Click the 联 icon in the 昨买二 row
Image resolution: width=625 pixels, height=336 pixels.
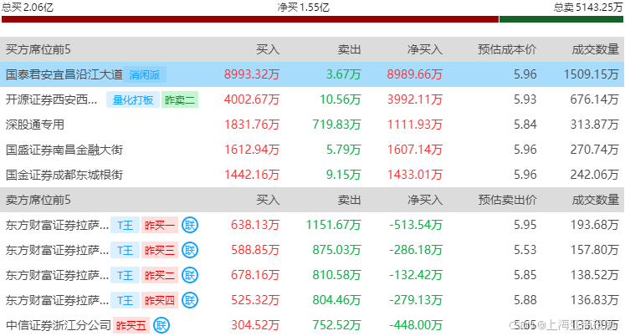190,276
